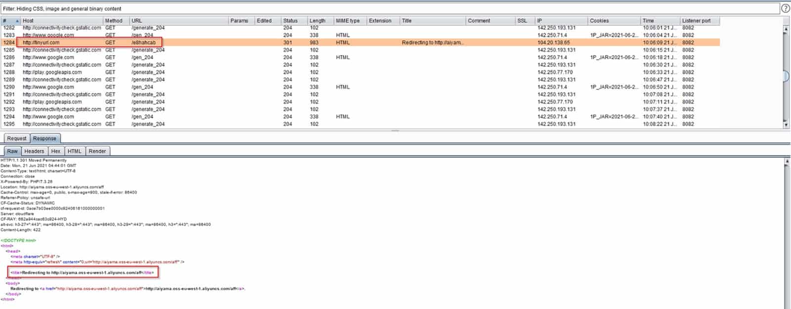Sort by the Host column header
791x309 pixels.
pos(28,21)
